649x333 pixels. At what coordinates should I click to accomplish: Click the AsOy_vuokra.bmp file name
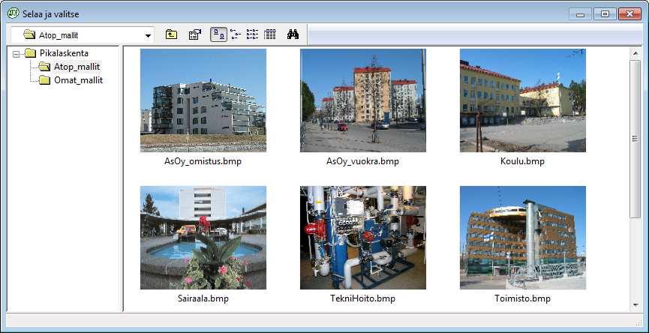(x=362, y=161)
